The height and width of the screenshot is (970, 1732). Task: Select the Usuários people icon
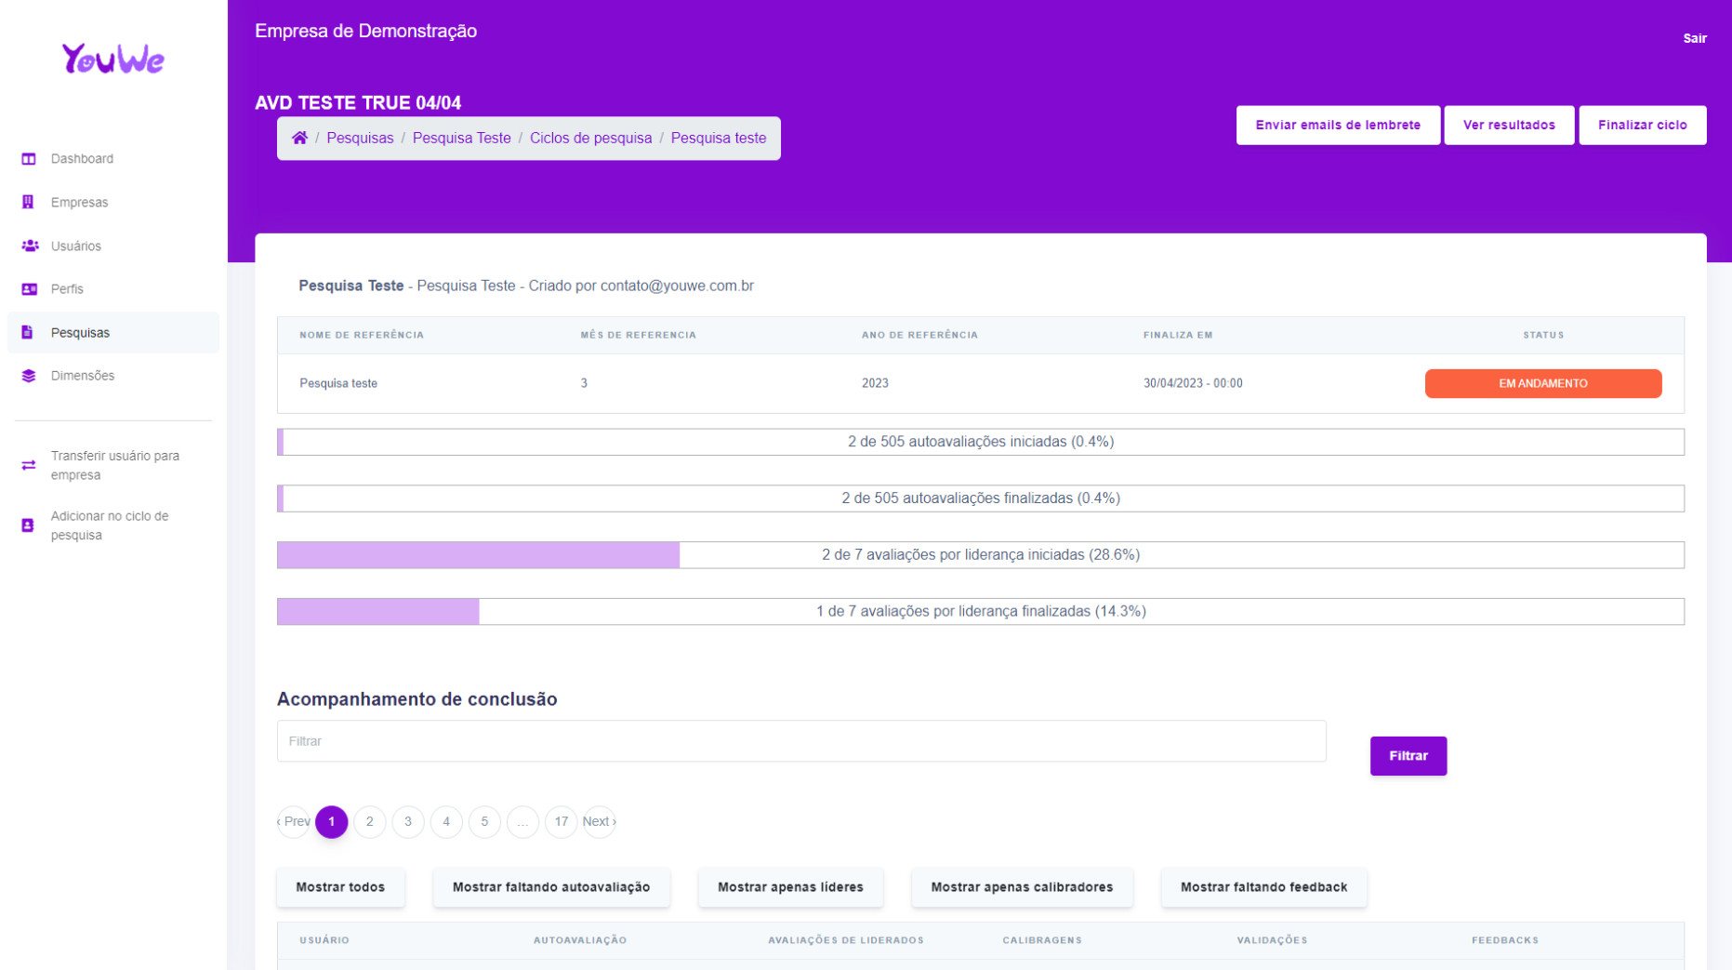click(30, 246)
